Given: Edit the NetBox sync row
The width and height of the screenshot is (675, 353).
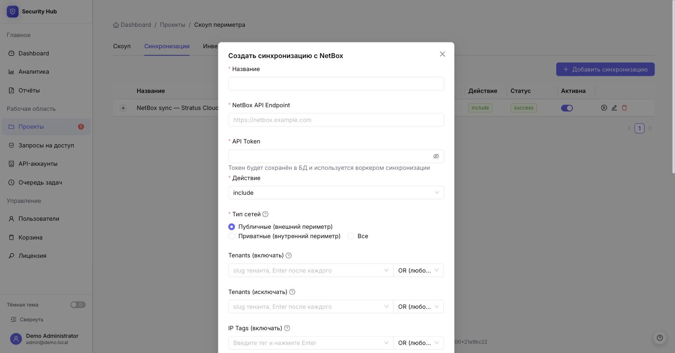Looking at the screenshot, I should 614,108.
